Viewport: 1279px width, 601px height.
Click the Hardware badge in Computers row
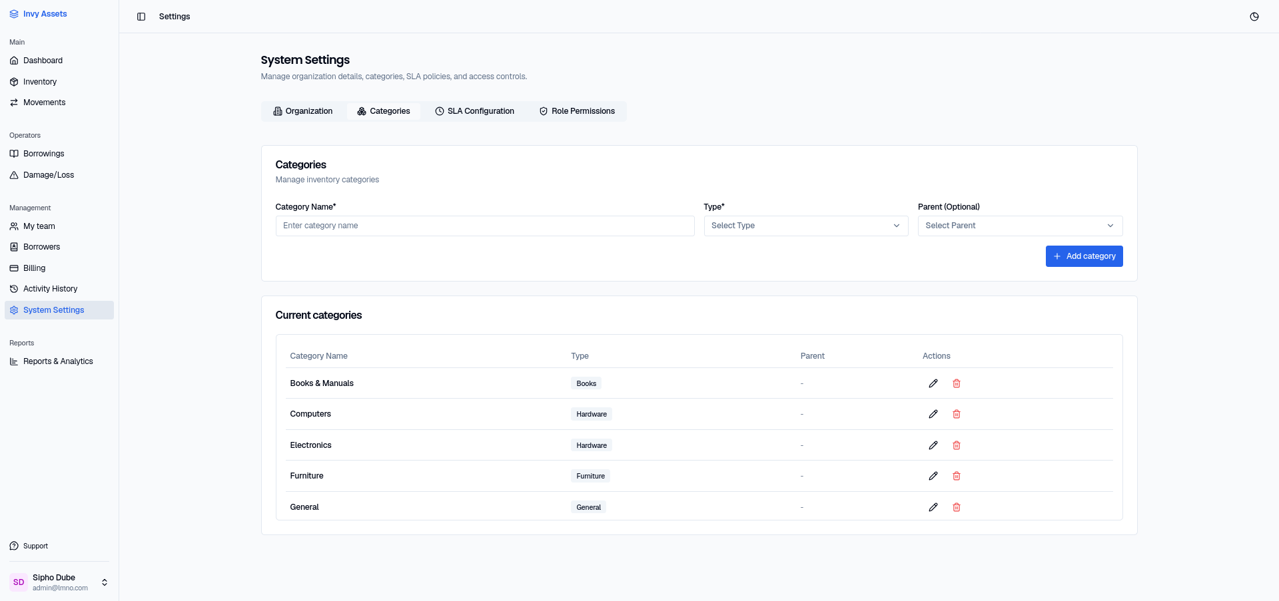[592, 414]
